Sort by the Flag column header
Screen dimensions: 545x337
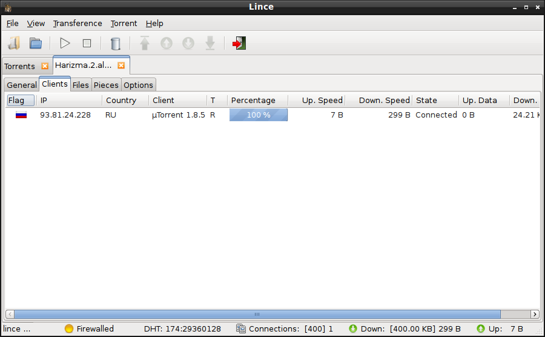[21, 101]
